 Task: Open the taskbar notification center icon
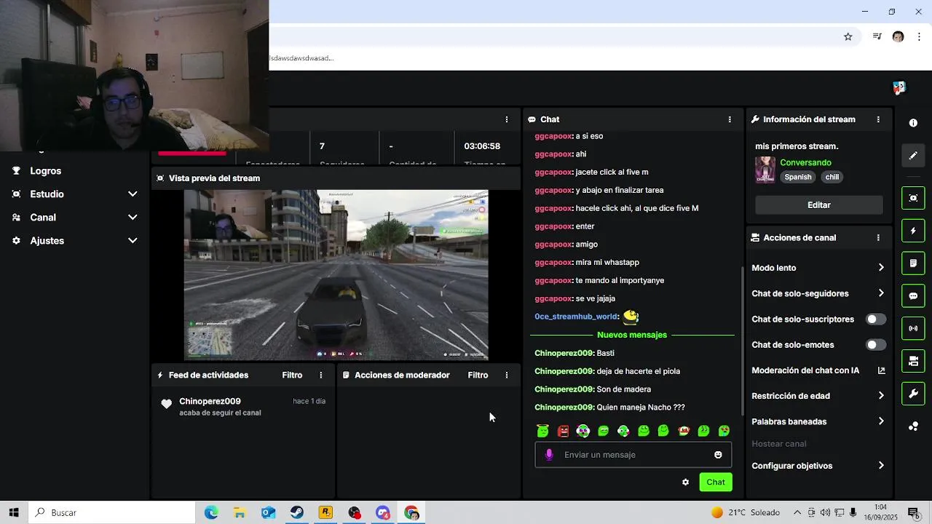coord(913,512)
